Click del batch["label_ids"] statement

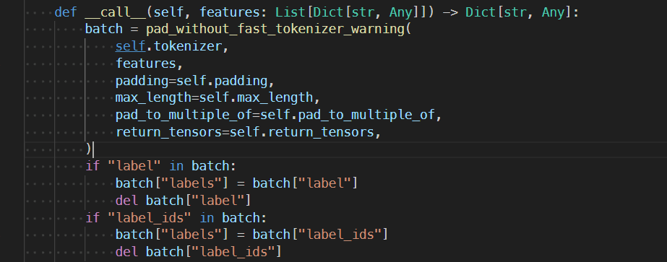click(x=198, y=252)
